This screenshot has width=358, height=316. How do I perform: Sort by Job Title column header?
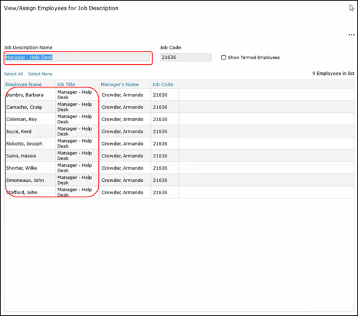(66, 85)
